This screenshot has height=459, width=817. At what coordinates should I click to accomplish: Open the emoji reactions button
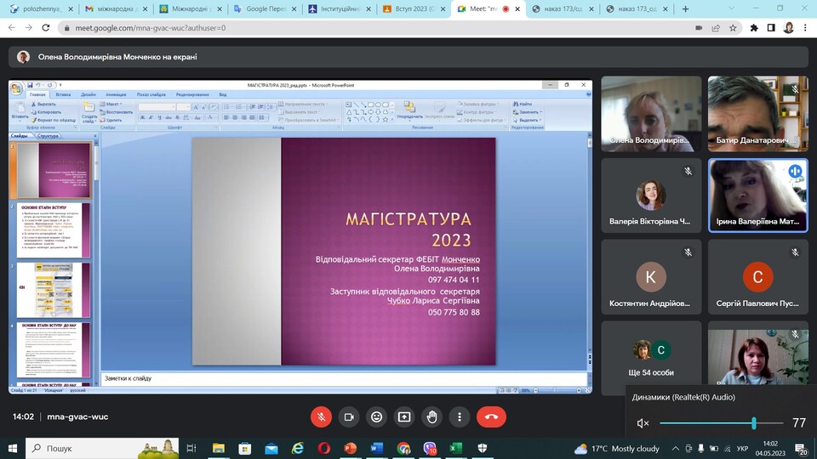(376, 416)
